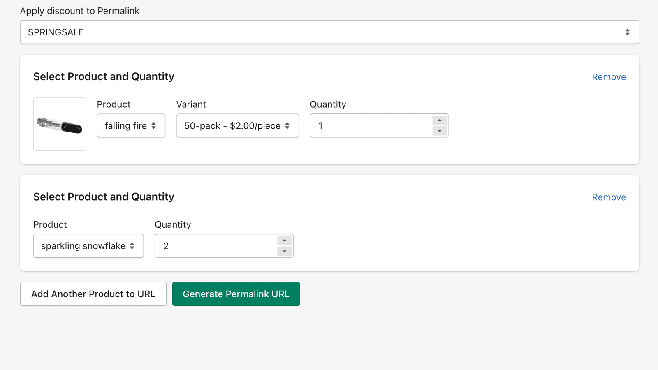Remove the sparkling snowflake product row

coord(609,197)
